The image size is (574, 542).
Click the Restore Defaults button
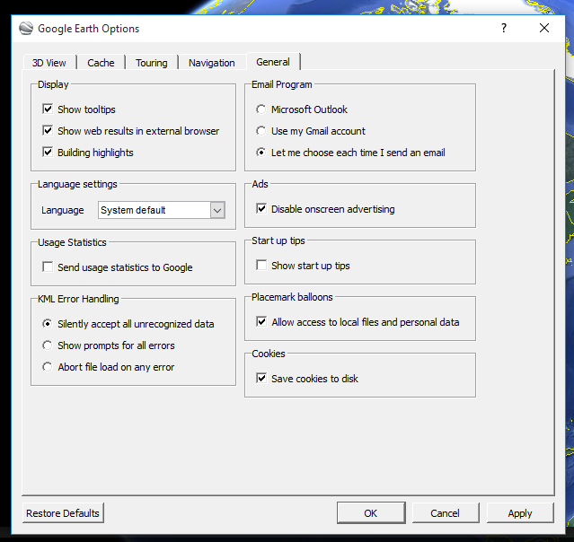(63, 513)
